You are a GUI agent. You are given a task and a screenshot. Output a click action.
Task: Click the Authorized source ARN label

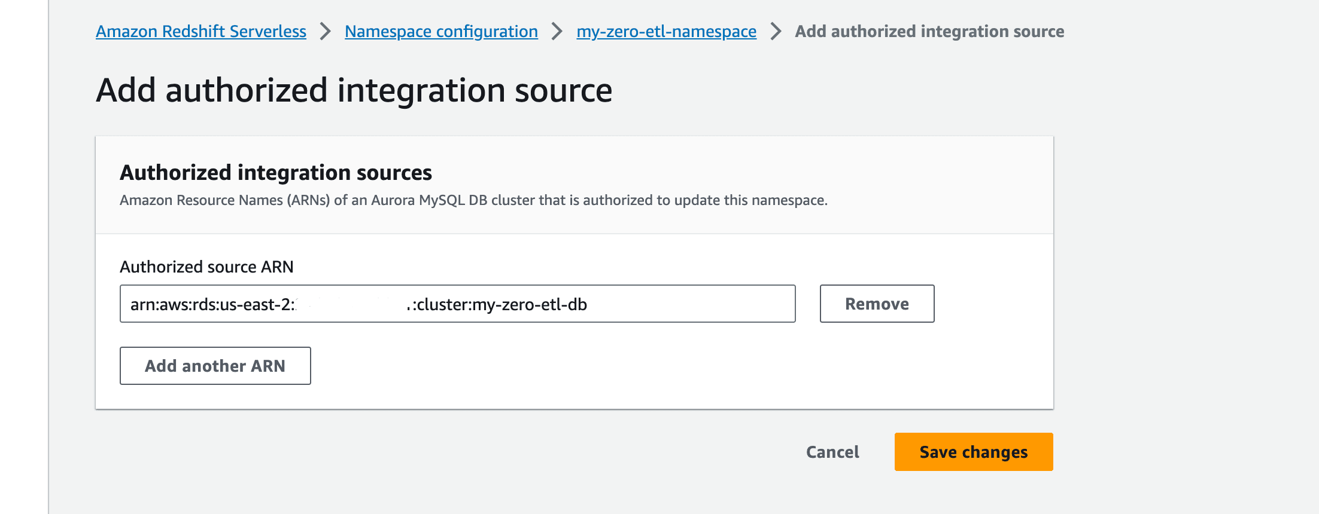pyautogui.click(x=206, y=267)
